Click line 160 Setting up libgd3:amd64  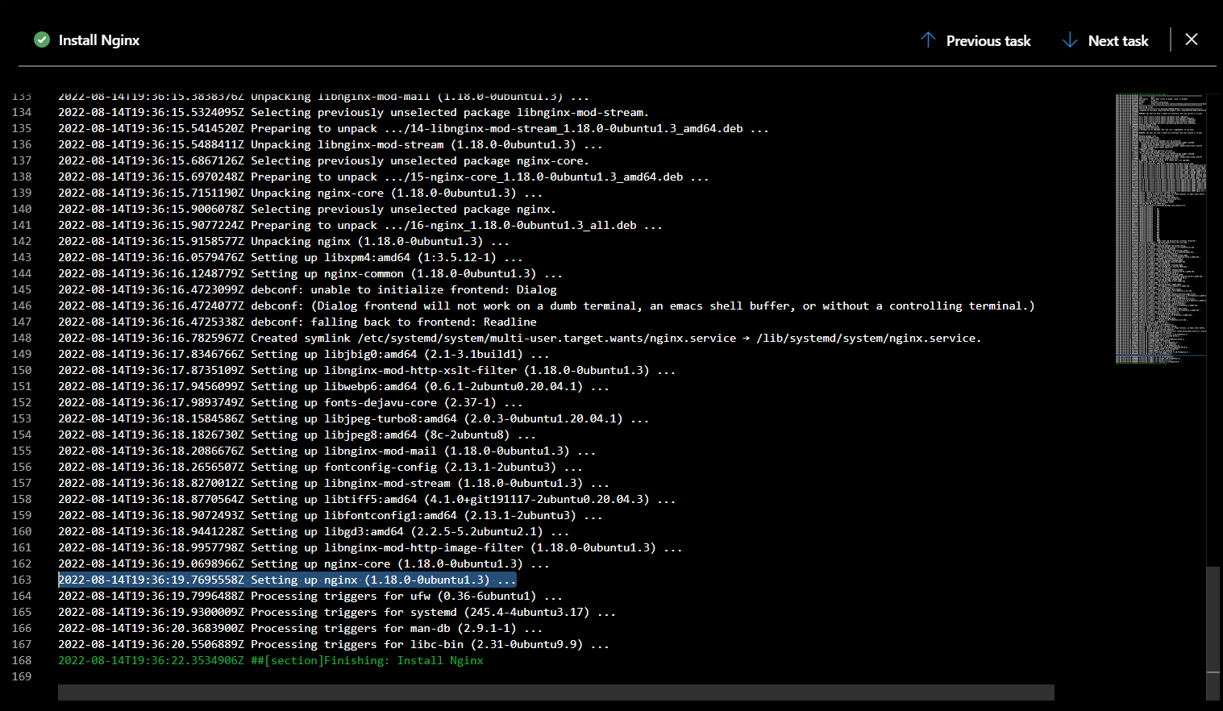point(314,531)
